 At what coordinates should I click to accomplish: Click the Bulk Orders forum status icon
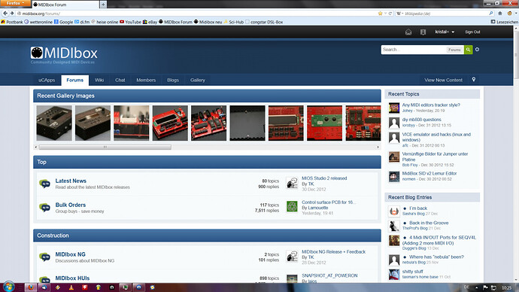pos(44,207)
